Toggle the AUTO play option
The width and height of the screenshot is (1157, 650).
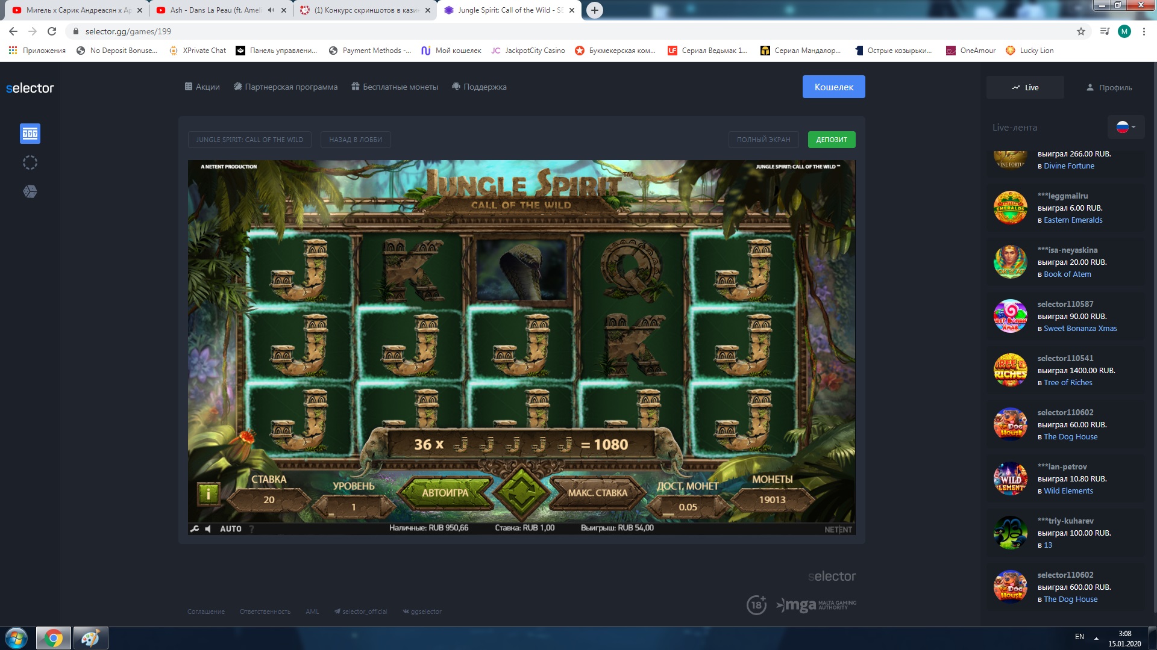coord(230,529)
